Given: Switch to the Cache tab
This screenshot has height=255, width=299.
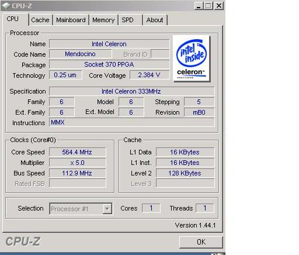Looking at the screenshot, I should click(41, 20).
